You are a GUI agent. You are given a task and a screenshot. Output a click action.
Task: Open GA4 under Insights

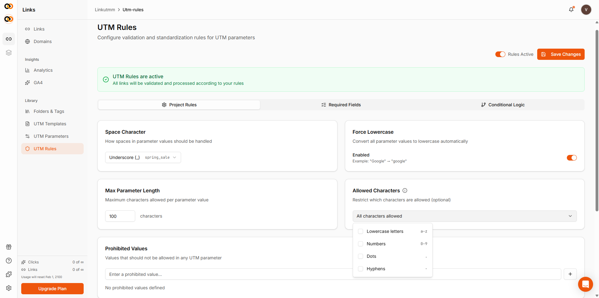click(52, 83)
